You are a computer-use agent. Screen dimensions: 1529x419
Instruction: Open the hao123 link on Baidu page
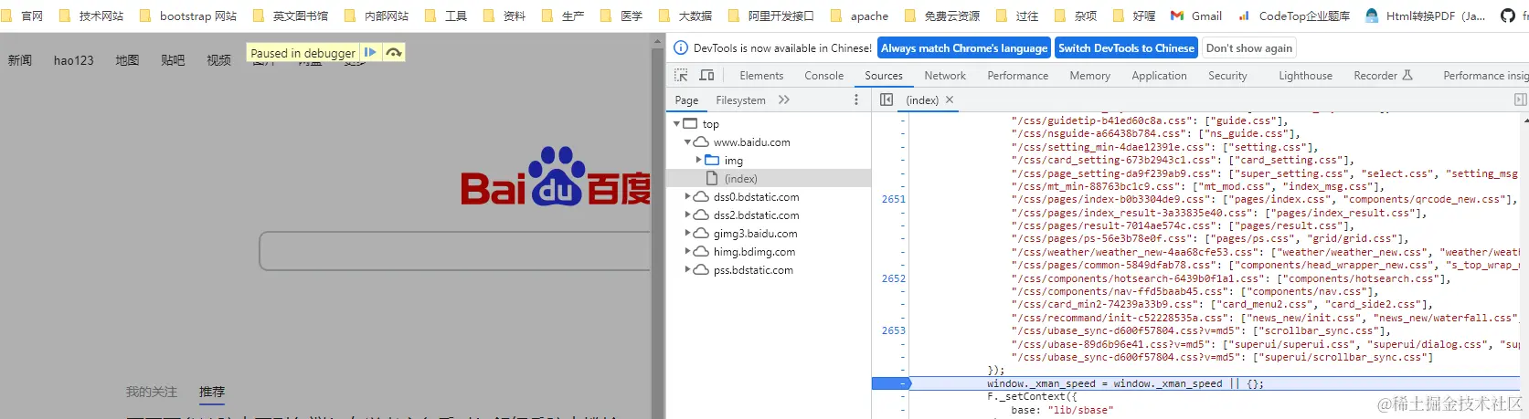coord(73,60)
